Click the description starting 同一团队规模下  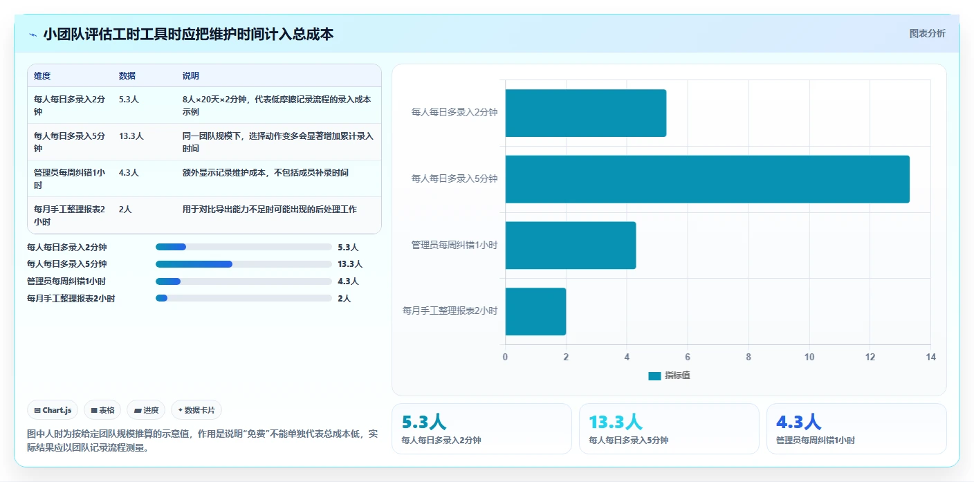[277, 142]
